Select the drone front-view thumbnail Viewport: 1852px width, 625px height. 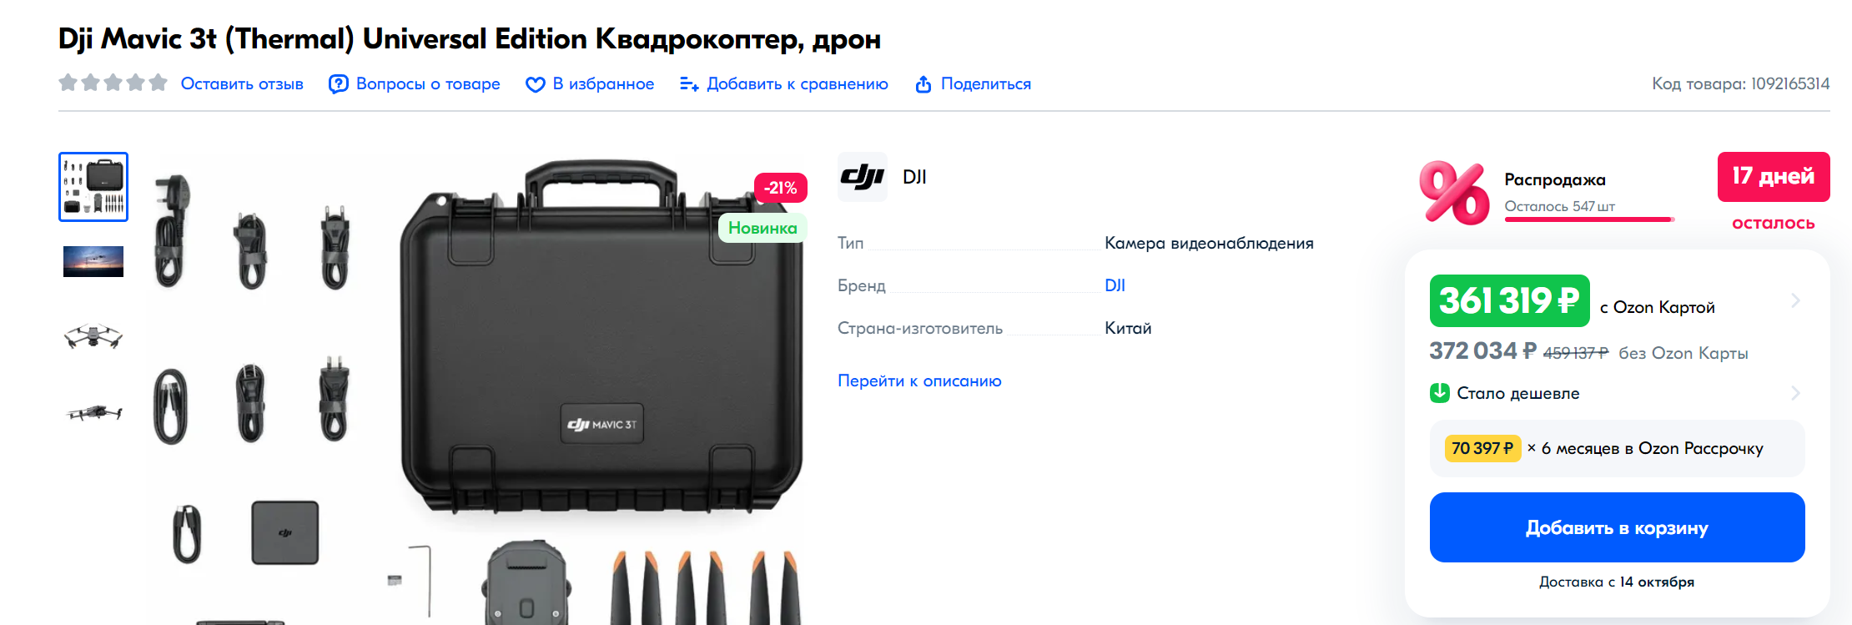coord(93,336)
